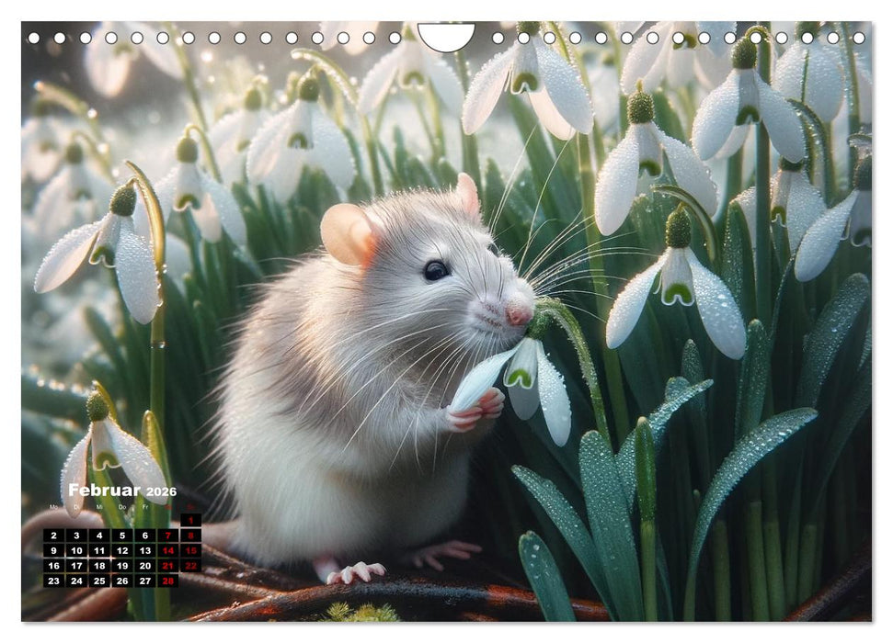Select date 28 at grid bottom
The width and height of the screenshot is (893, 643).
168,580
